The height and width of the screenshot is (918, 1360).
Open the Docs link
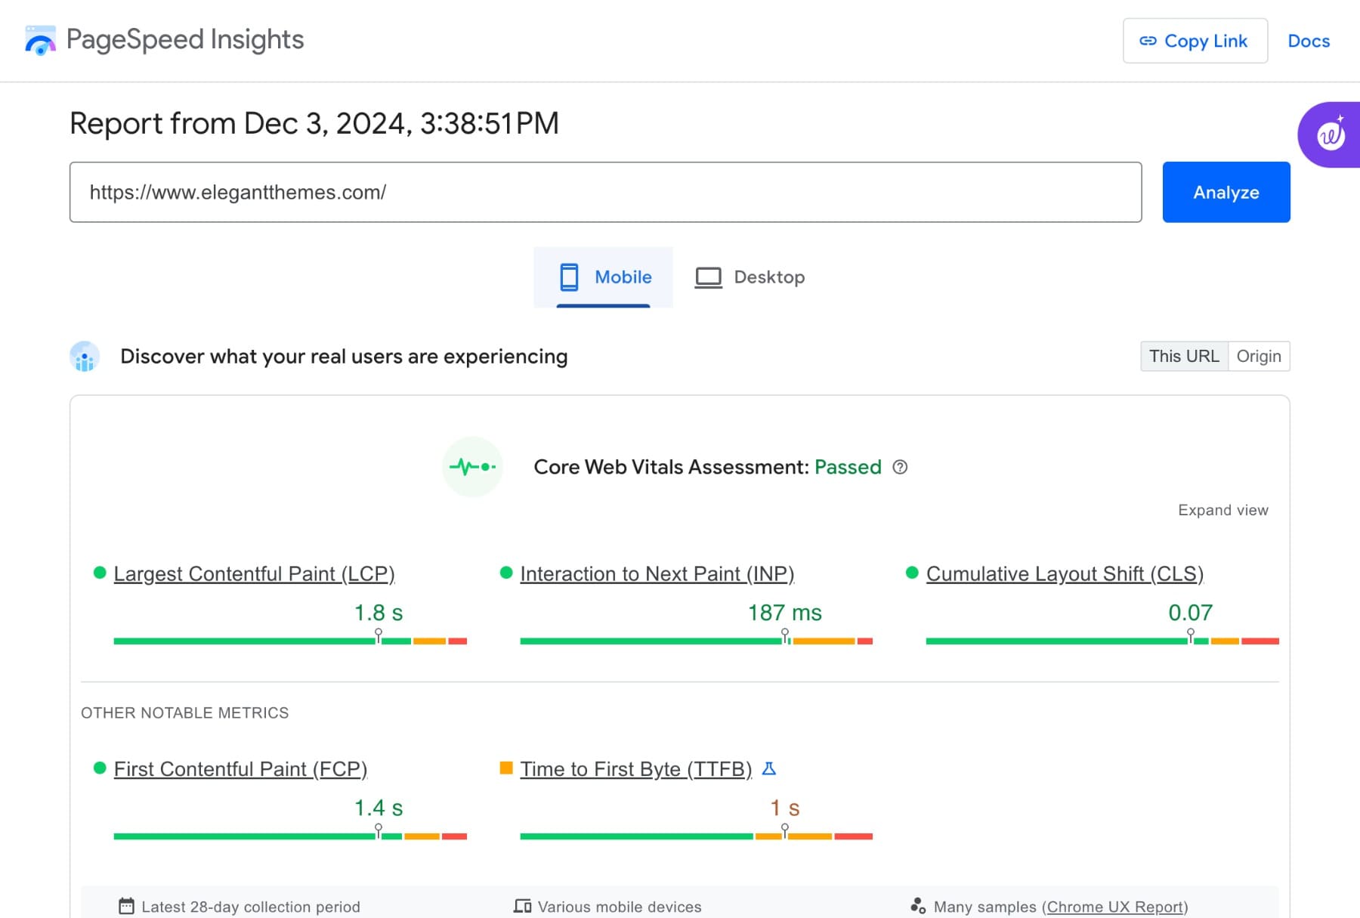tap(1309, 41)
